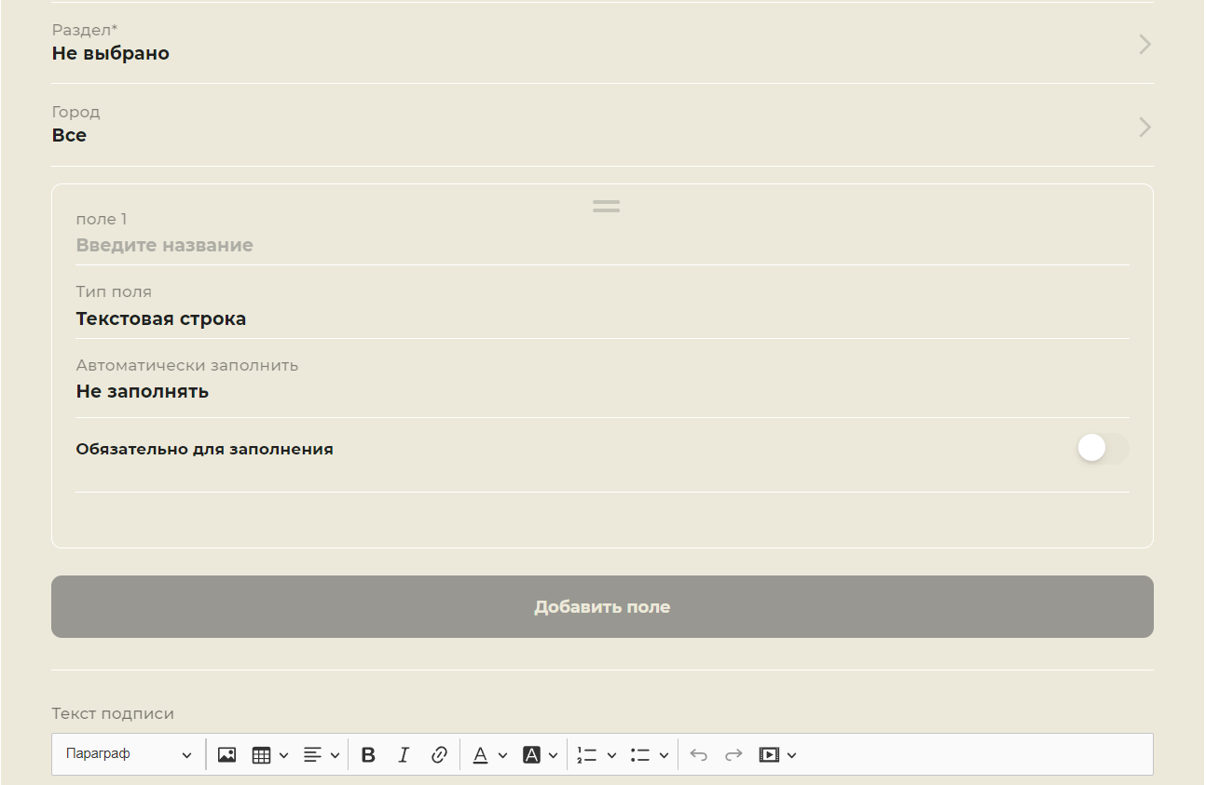Click the numbered list icon
The width and height of the screenshot is (1206, 785).
tap(586, 755)
